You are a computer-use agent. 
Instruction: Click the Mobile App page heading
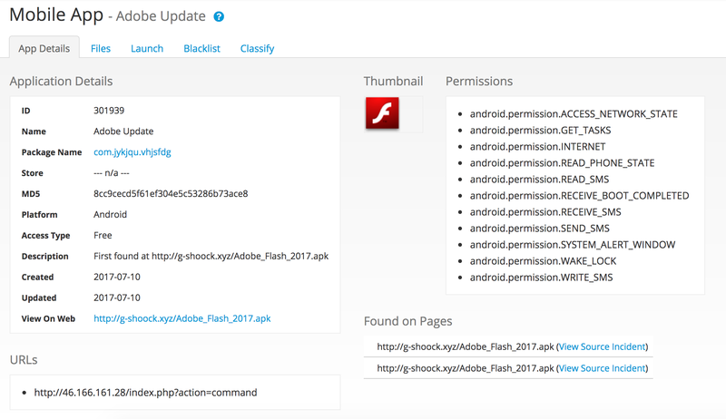click(56, 15)
